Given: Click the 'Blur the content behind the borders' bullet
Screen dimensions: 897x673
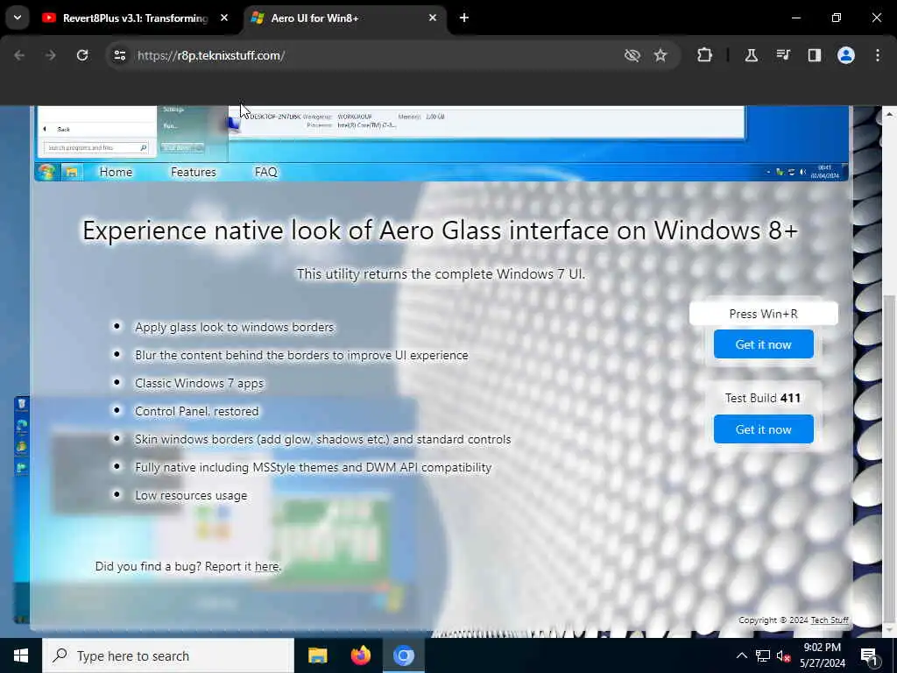Looking at the screenshot, I should coord(301,356).
